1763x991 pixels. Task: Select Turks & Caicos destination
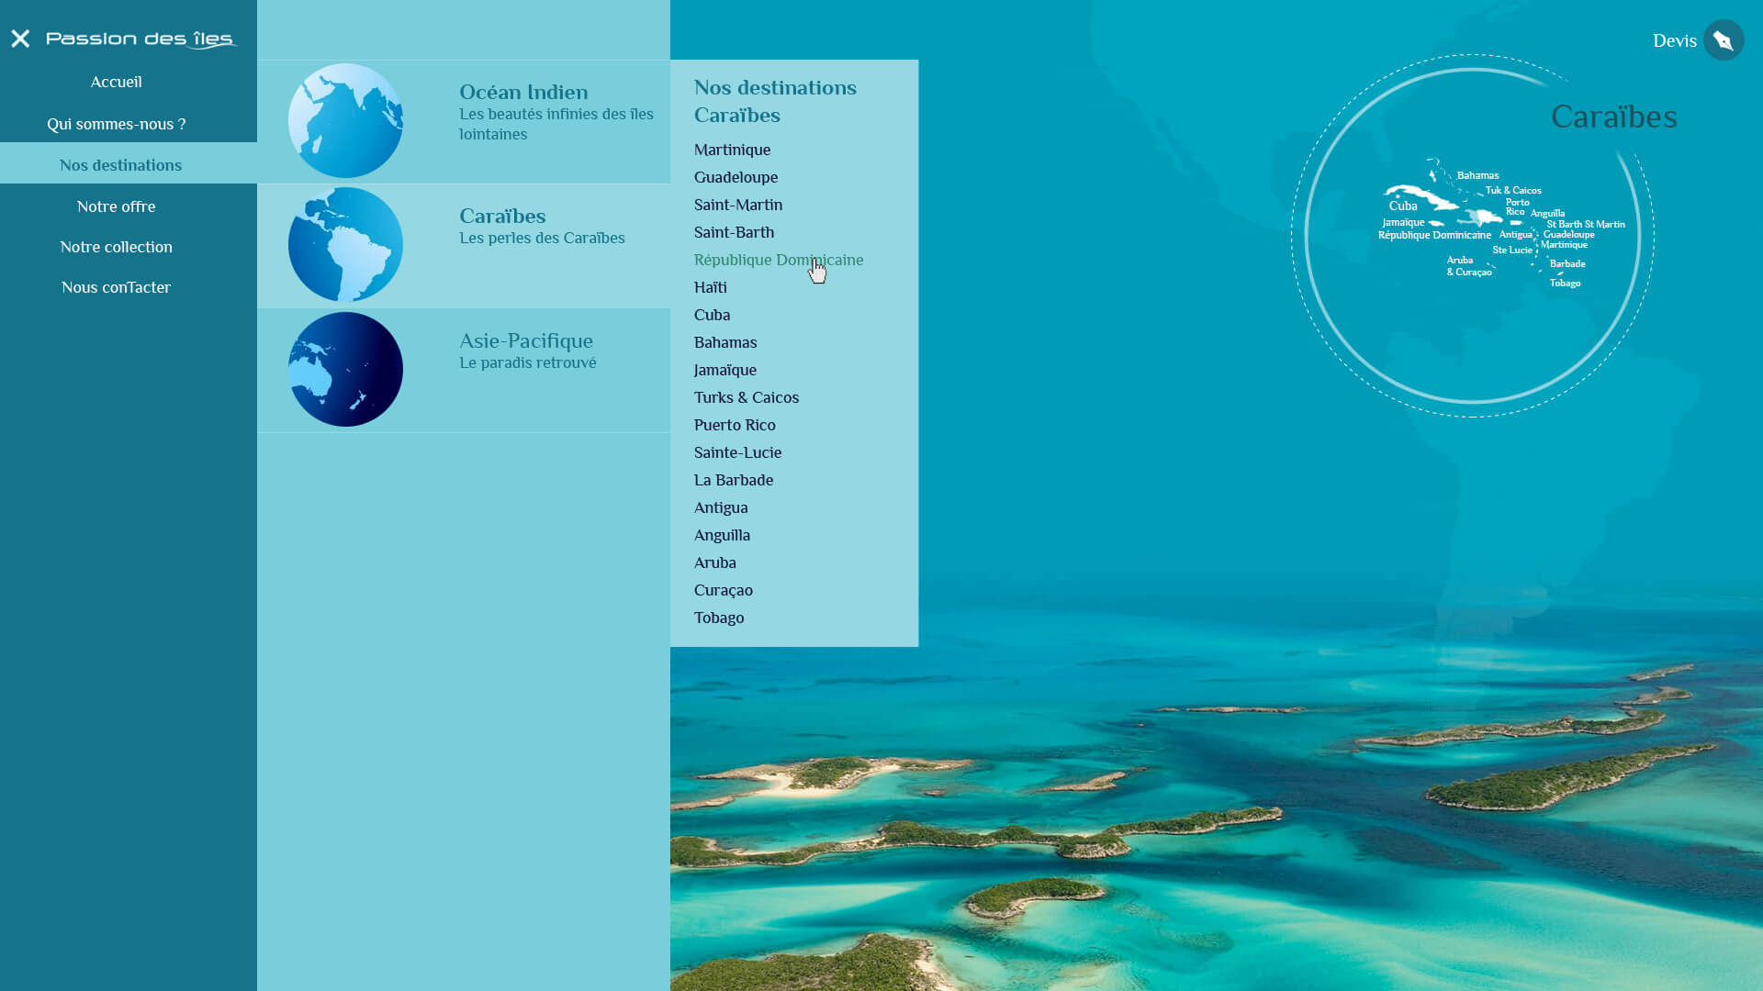click(746, 396)
